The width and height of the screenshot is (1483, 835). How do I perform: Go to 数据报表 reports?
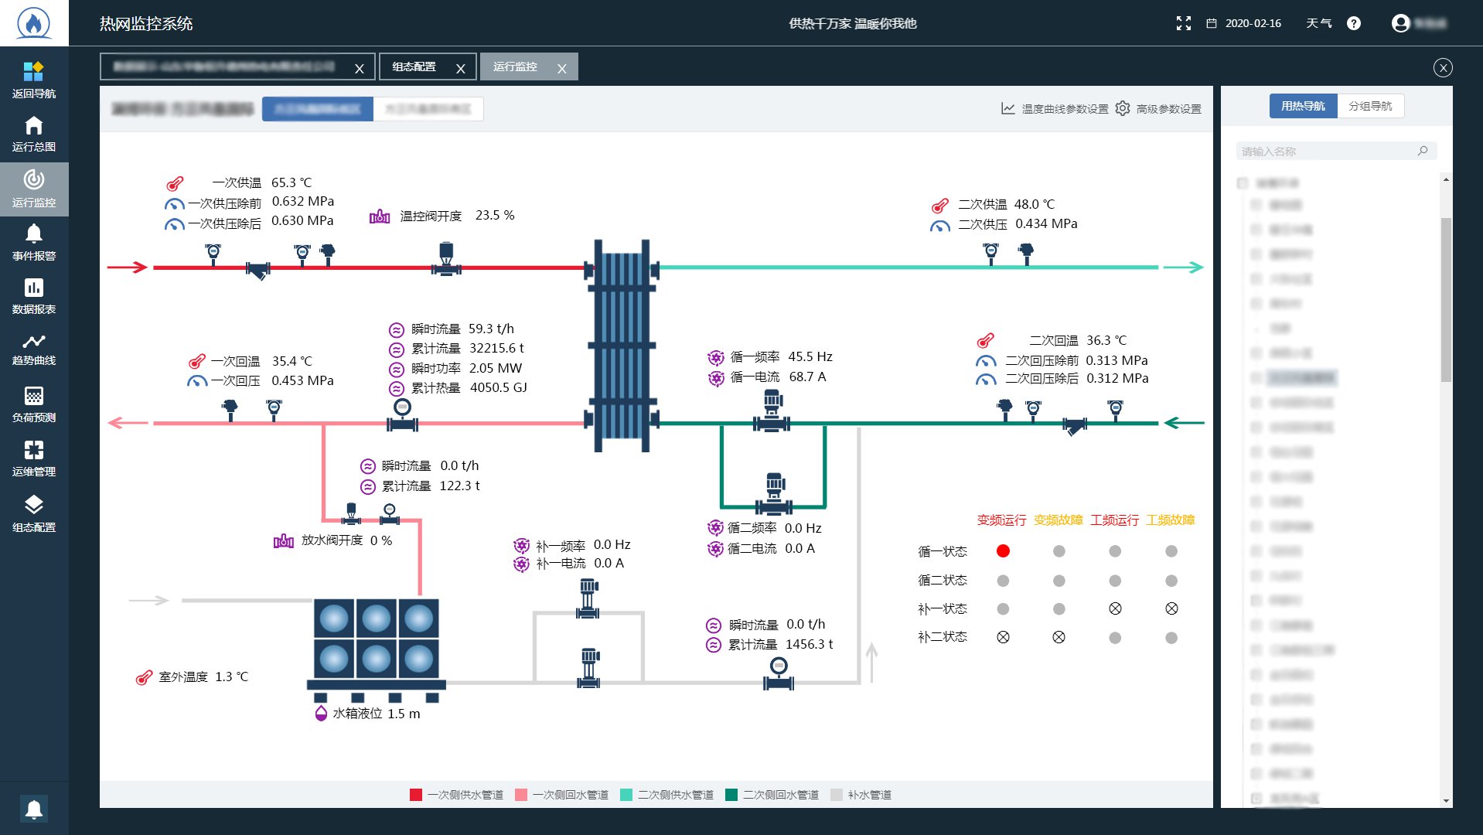click(33, 296)
